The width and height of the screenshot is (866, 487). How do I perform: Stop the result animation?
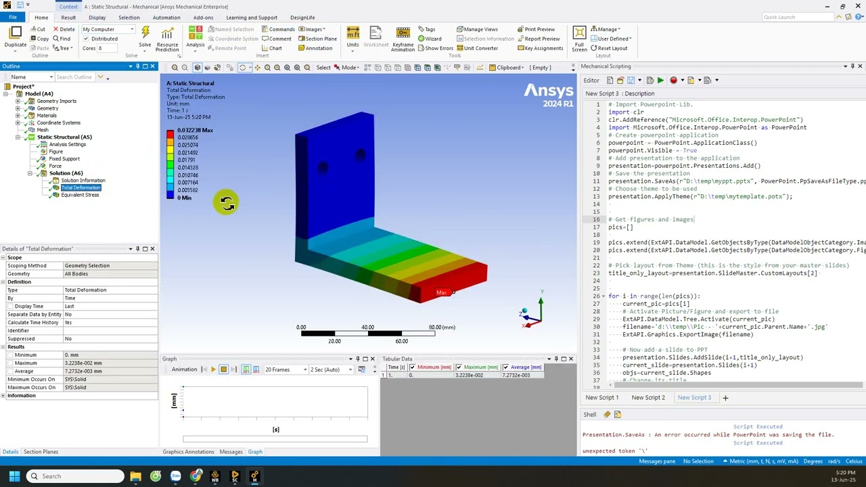[x=223, y=369]
